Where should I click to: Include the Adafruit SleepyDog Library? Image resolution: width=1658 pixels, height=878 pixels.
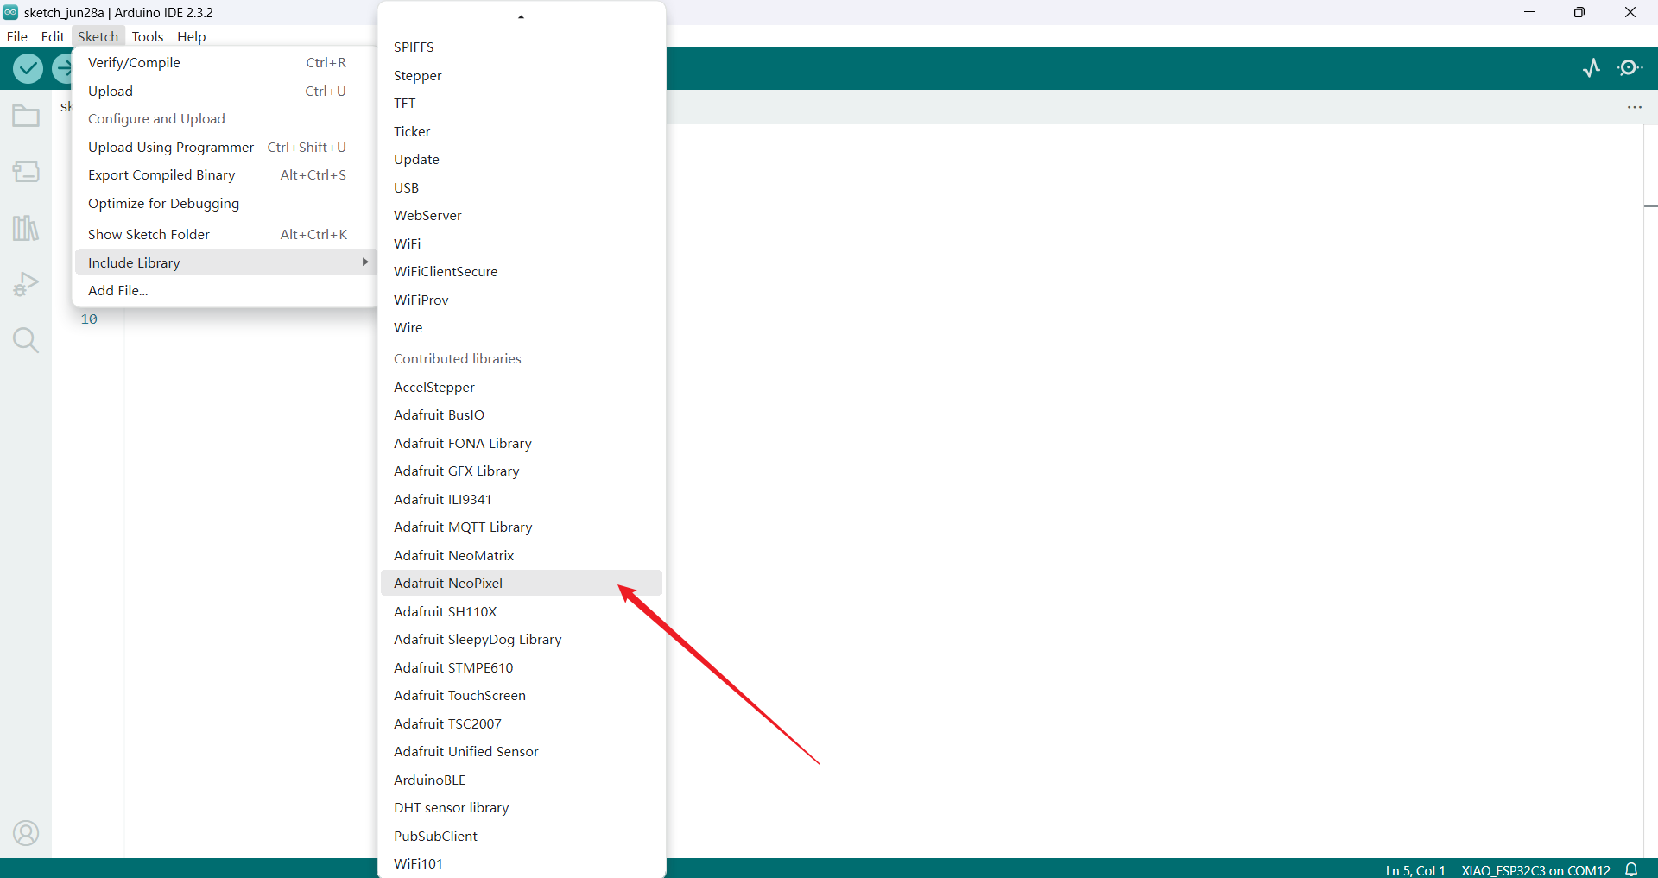pos(522,640)
